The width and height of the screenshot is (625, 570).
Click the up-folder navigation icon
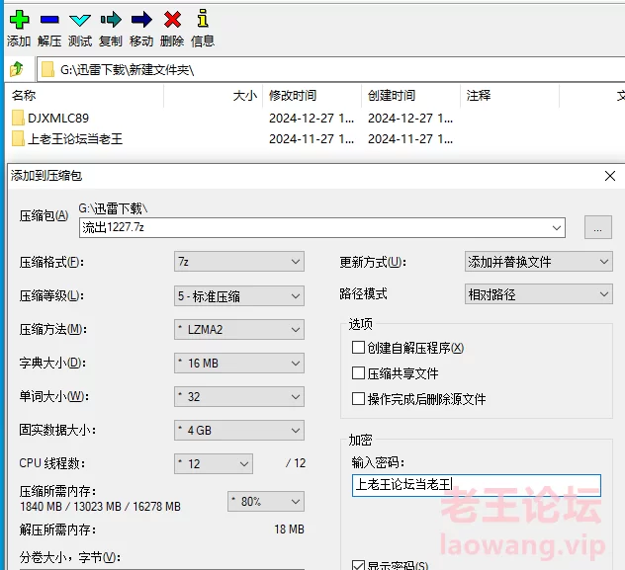tap(17, 69)
